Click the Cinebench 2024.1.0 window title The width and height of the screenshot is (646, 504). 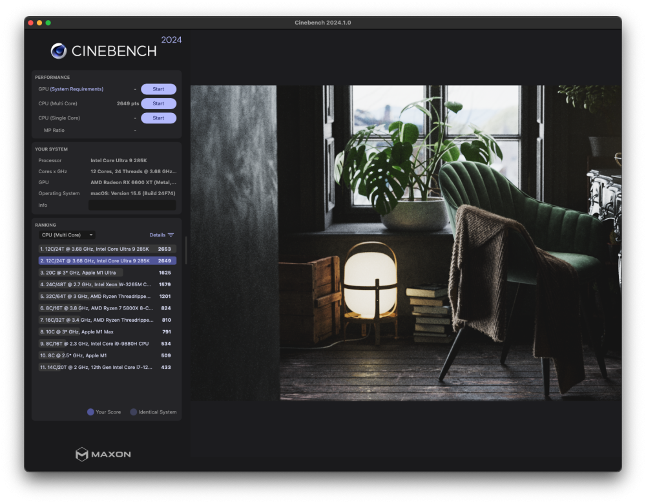pos(322,23)
